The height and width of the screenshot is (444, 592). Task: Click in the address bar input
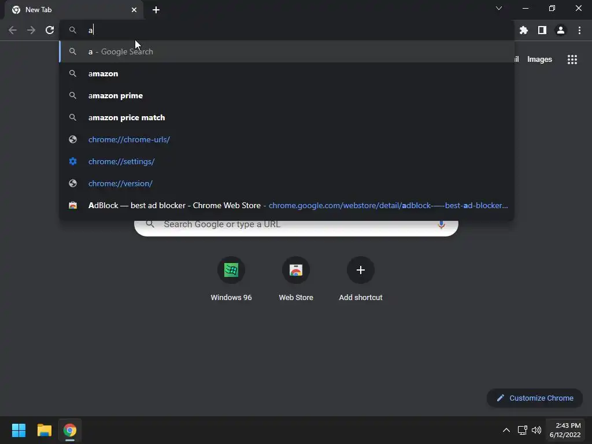[287, 30]
